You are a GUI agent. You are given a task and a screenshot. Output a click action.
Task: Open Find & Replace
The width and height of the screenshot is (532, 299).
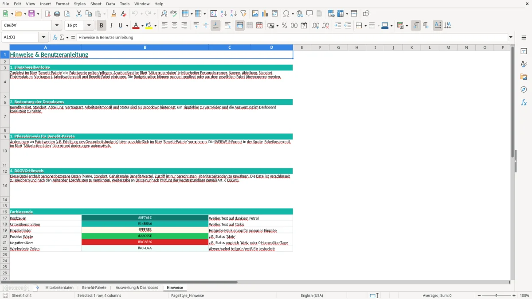164,14
